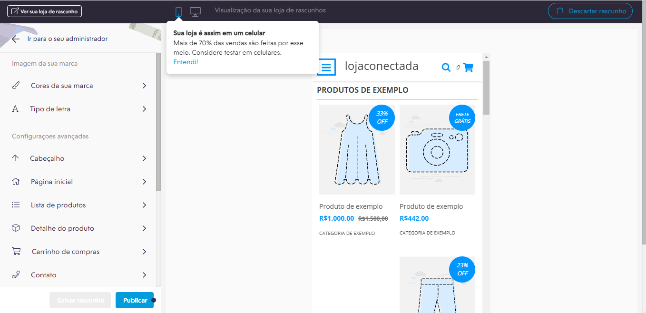This screenshot has width=646, height=313.
Task: Click the Salvar rascunho button
Action: pyautogui.click(x=80, y=300)
